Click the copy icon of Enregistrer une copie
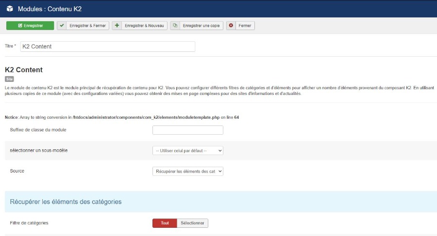The width and height of the screenshot is (437, 236). click(175, 26)
